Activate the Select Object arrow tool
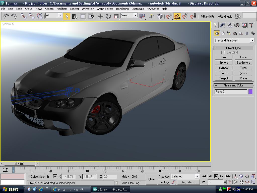 click(x=67, y=16)
